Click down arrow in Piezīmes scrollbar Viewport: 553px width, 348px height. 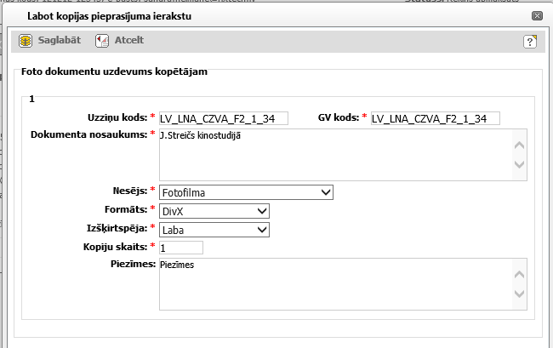[x=520, y=294]
